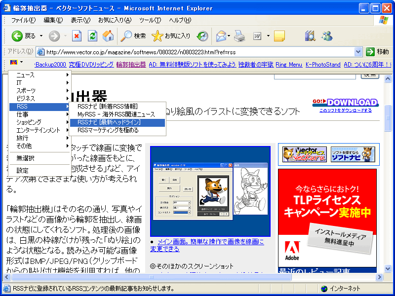Open the K-PhotoStand ticker link
The width and height of the screenshot is (395, 296).
coord(323,65)
